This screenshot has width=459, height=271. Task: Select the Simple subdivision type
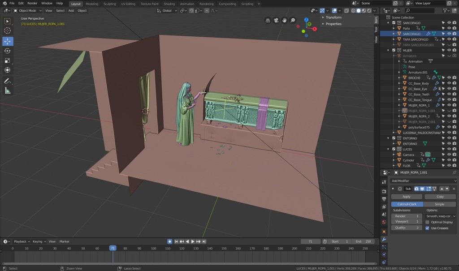(x=440, y=204)
